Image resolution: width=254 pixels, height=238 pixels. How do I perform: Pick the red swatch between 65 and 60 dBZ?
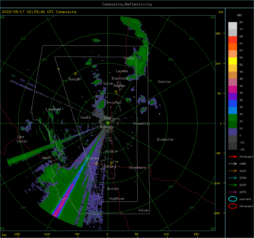pyautogui.click(x=233, y=40)
